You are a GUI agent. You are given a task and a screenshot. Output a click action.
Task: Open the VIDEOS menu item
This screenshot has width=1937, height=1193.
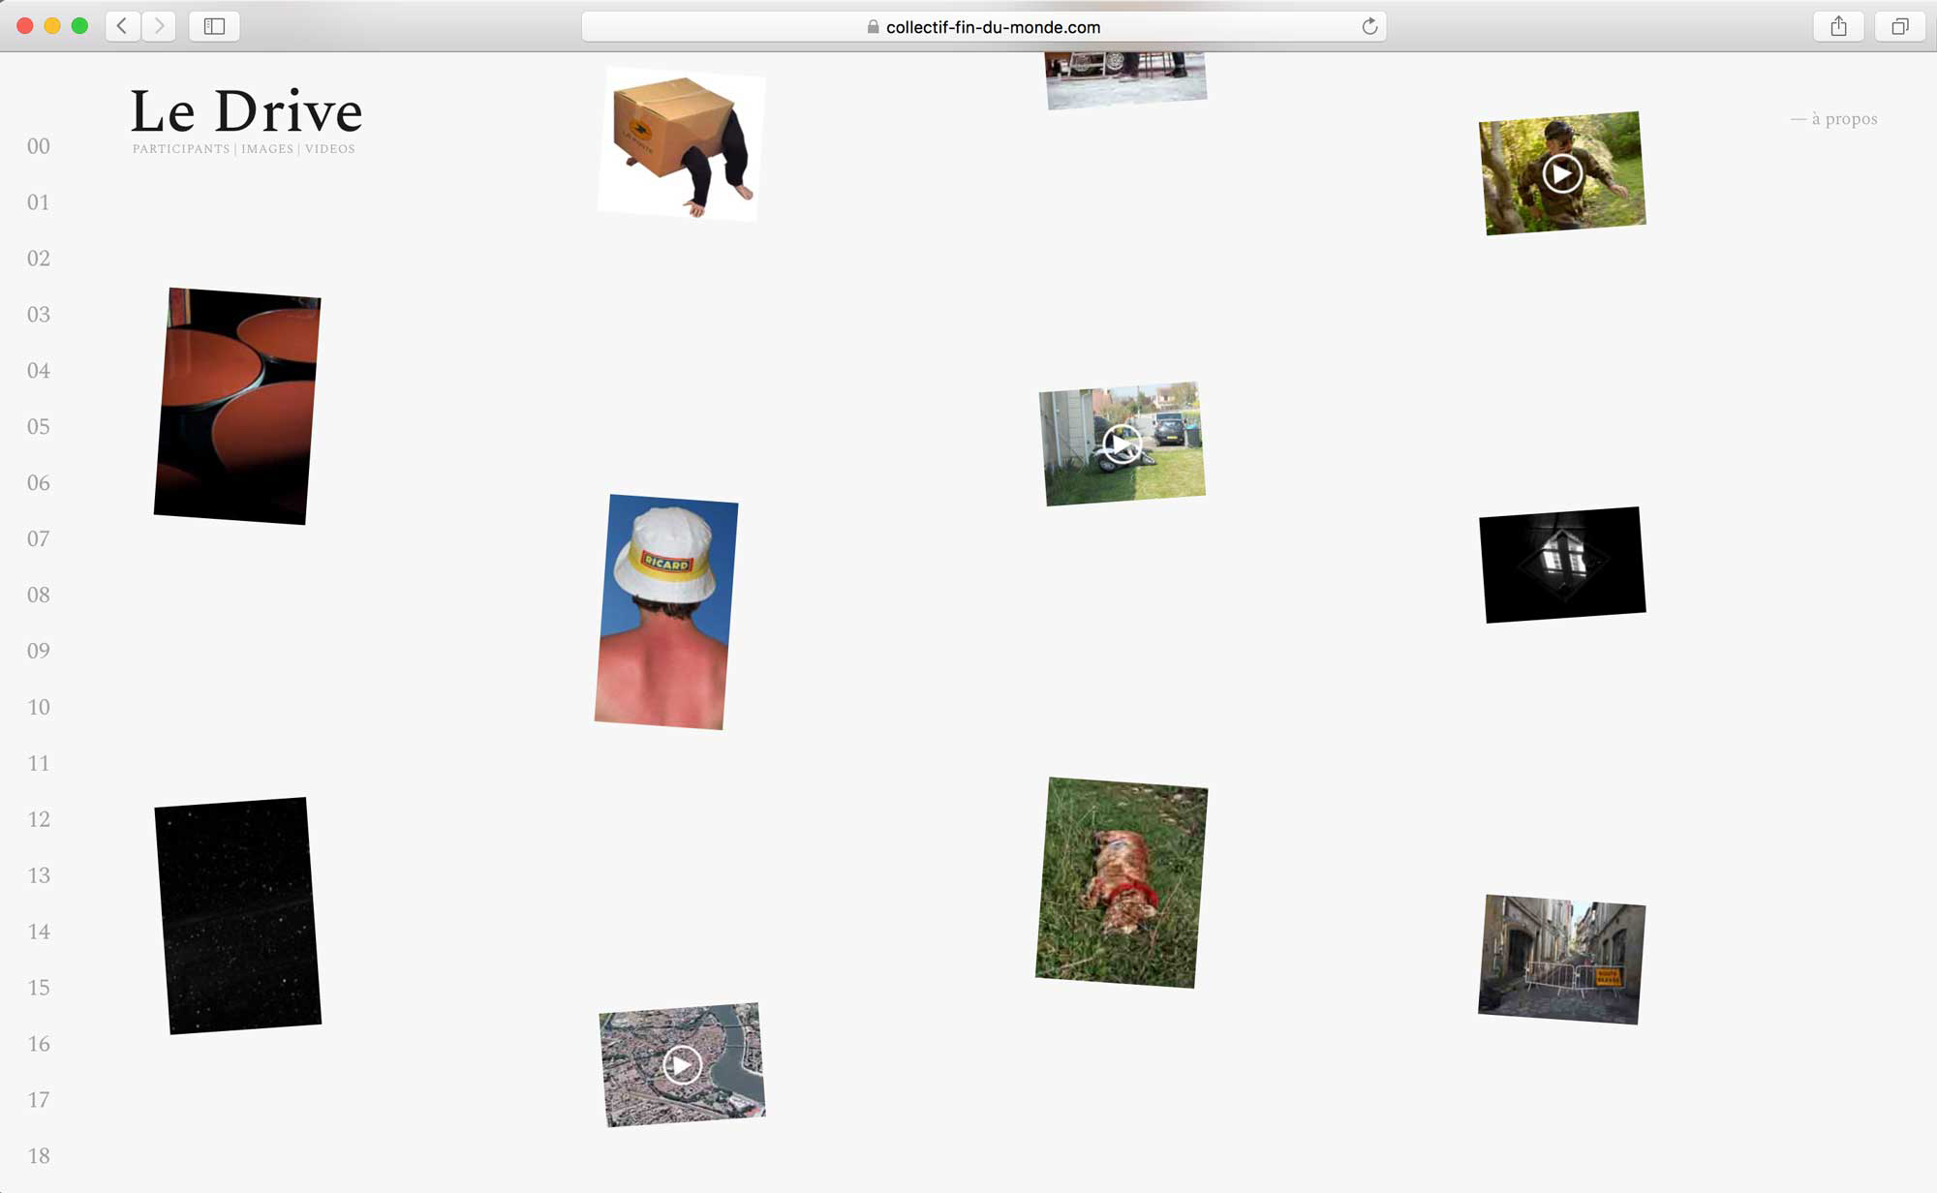(x=330, y=149)
